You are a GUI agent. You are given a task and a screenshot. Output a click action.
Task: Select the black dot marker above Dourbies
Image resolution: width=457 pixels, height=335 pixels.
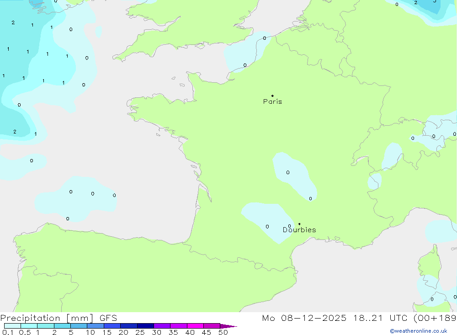[299, 224]
